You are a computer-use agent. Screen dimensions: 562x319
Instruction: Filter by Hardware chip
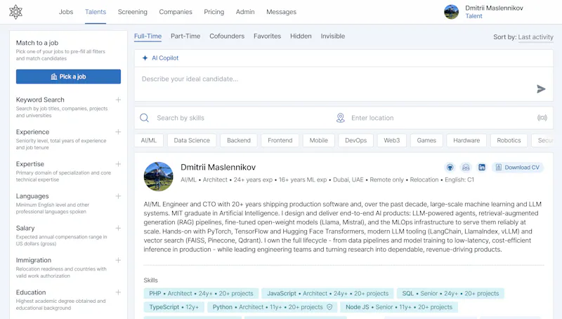[466, 140]
